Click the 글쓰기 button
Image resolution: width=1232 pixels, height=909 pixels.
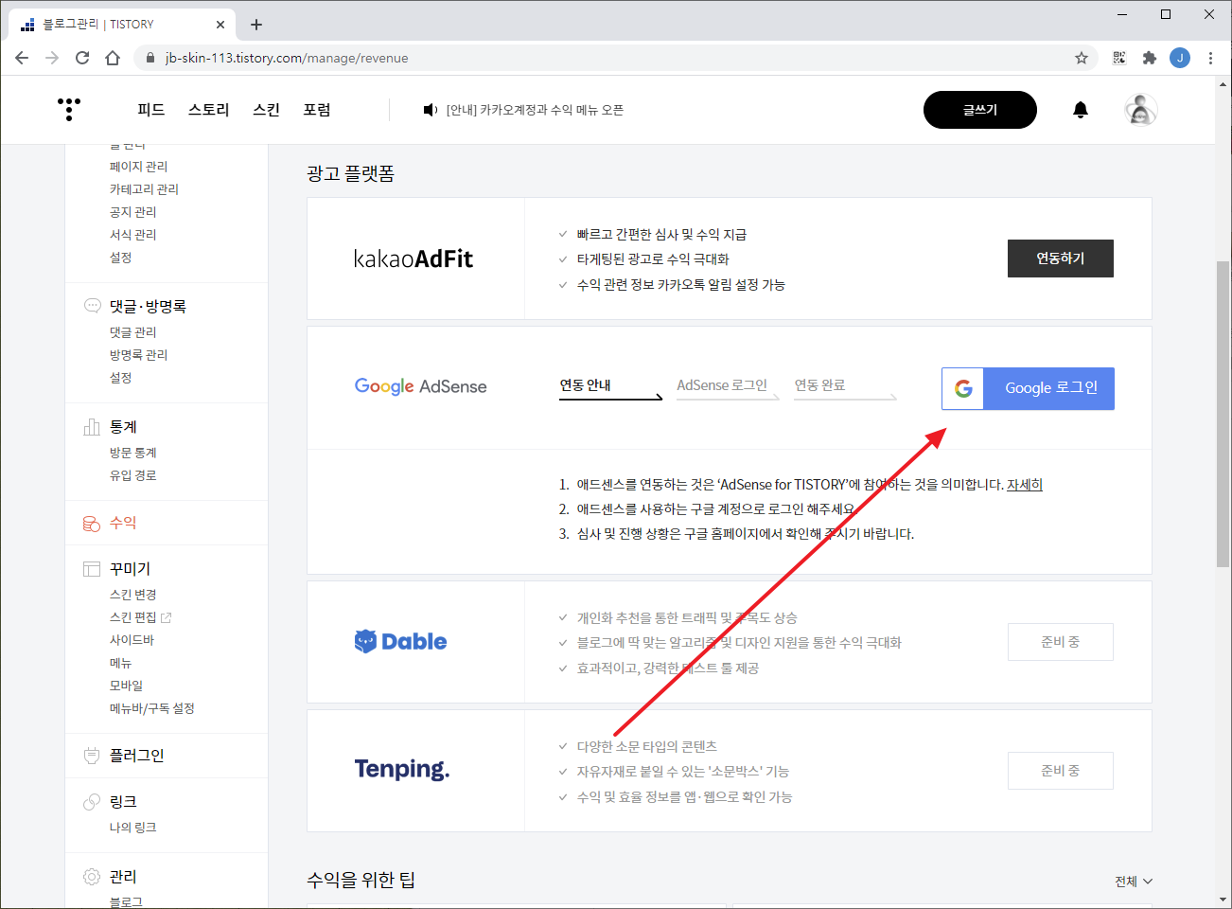click(980, 110)
